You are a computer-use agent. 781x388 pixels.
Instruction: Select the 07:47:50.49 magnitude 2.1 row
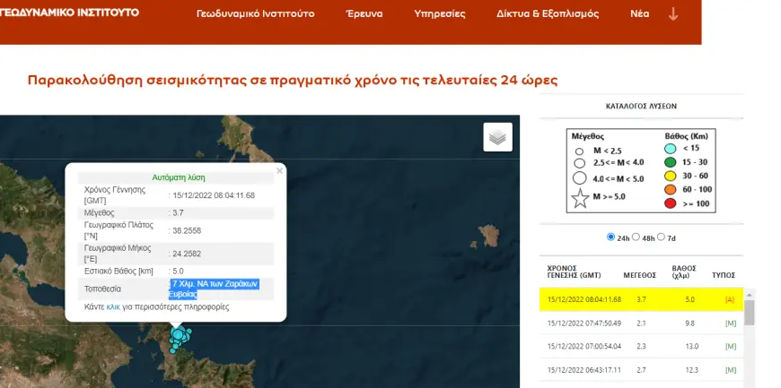pyautogui.click(x=642, y=323)
